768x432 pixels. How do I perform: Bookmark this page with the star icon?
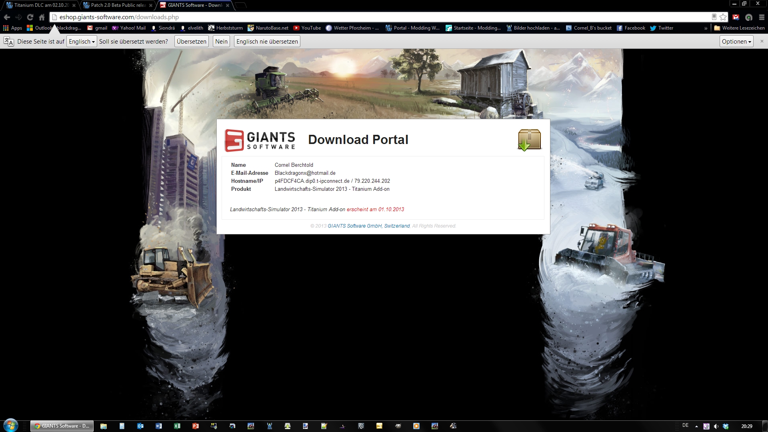pyautogui.click(x=723, y=17)
